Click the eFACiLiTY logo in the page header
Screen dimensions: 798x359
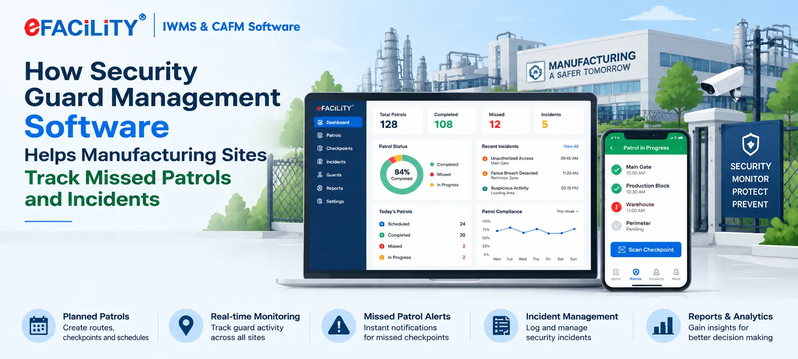(85, 26)
